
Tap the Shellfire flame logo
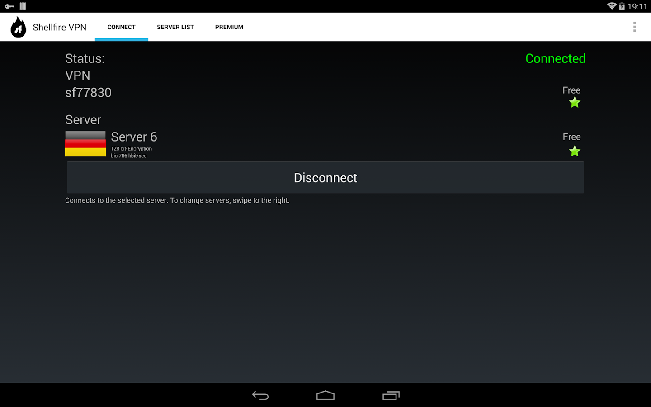(19, 27)
